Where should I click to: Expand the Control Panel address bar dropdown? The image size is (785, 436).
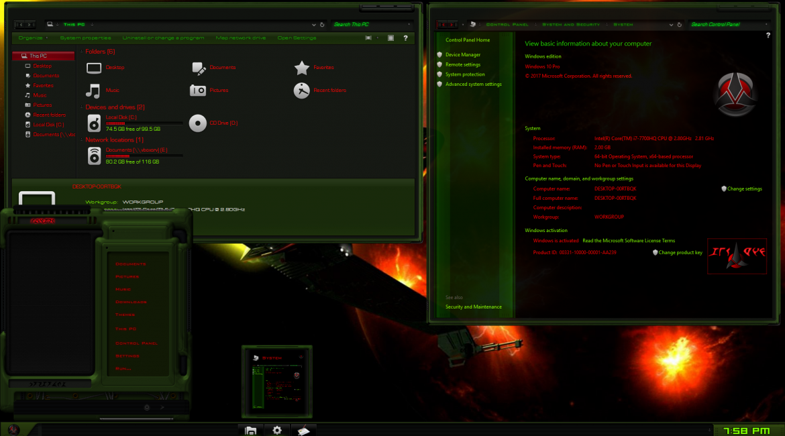click(671, 25)
